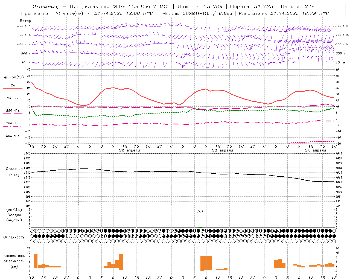The height and width of the screenshot is (280, 350).
Task: Click the 'Широта: 51.735' header value
Action: point(252,7)
